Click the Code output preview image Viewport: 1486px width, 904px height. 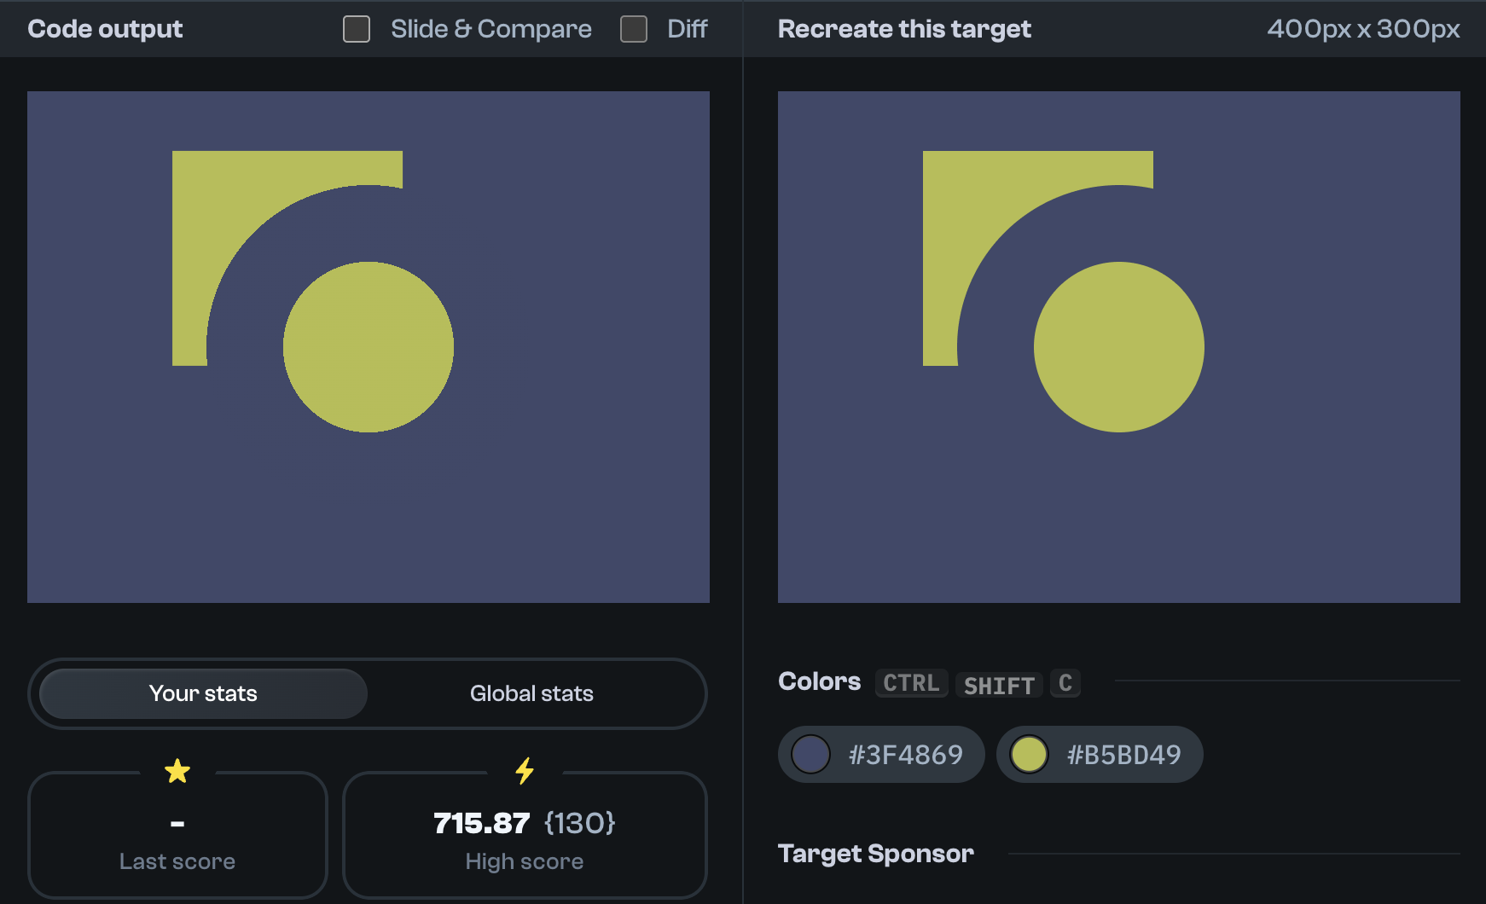point(369,347)
